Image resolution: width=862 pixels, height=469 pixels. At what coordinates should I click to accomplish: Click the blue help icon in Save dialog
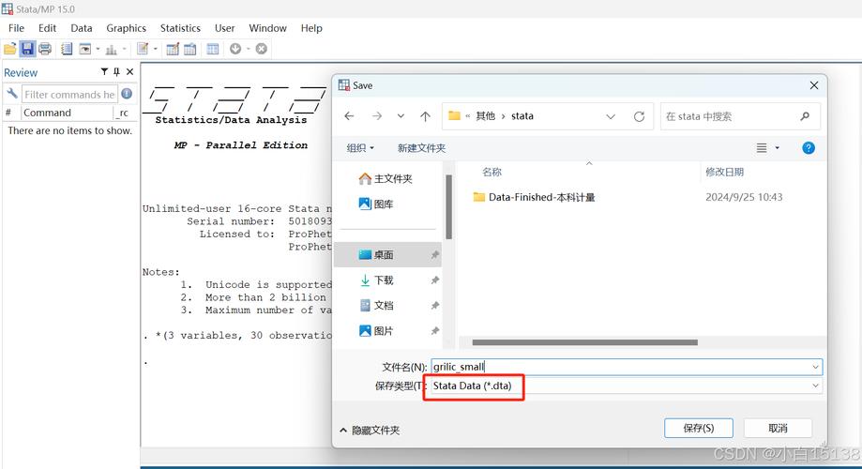[809, 148]
